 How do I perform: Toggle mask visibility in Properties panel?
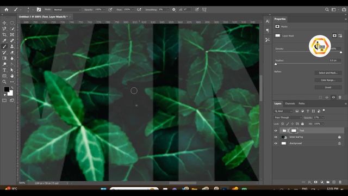pos(333,97)
